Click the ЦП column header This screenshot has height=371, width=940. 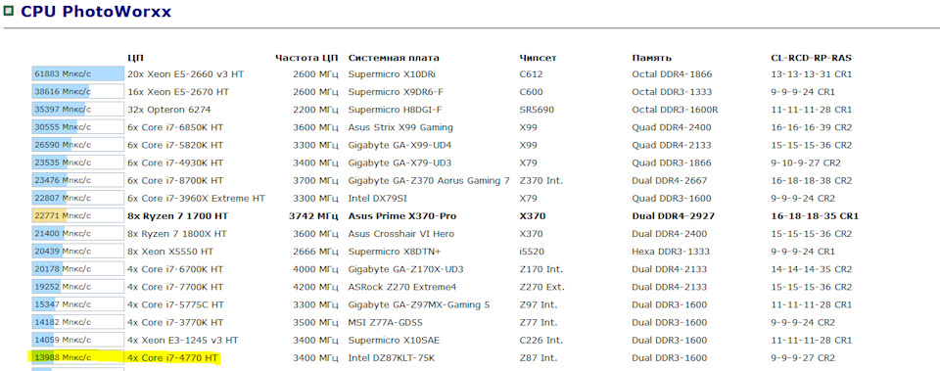pos(134,58)
